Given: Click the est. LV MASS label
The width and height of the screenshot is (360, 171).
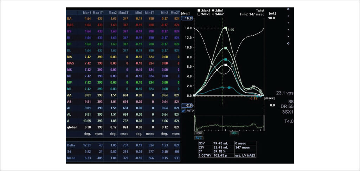Looking at the screenshot, I should click(x=245, y=156).
